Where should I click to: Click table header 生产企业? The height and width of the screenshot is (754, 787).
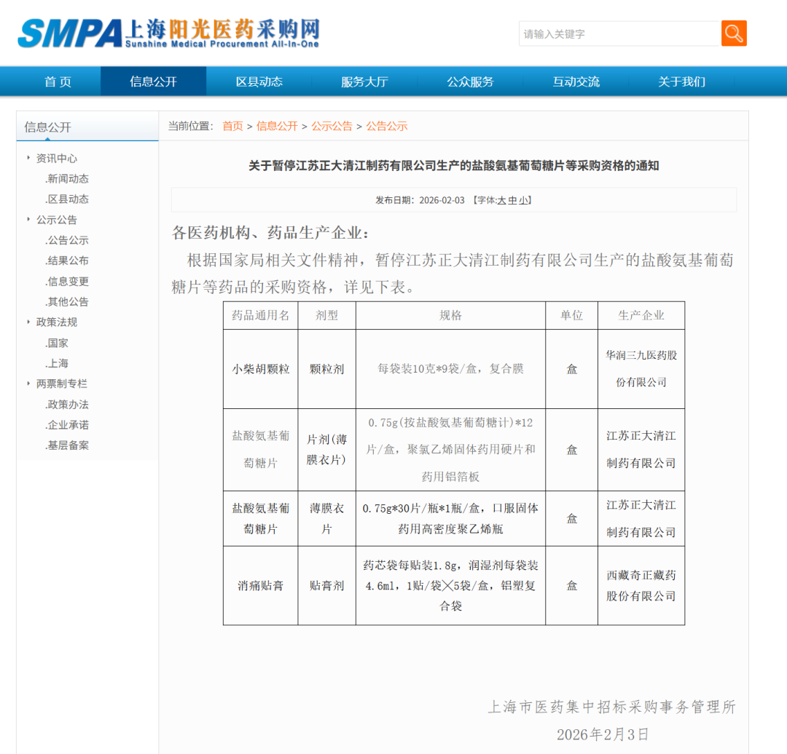click(x=641, y=315)
